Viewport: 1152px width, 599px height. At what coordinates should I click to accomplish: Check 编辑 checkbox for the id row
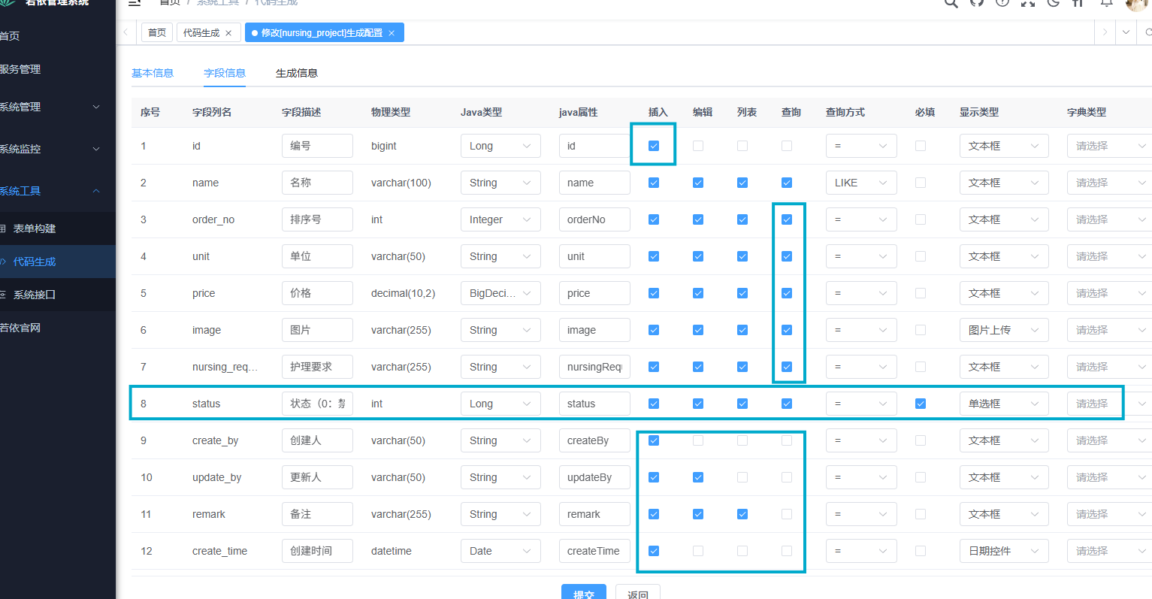tap(698, 146)
